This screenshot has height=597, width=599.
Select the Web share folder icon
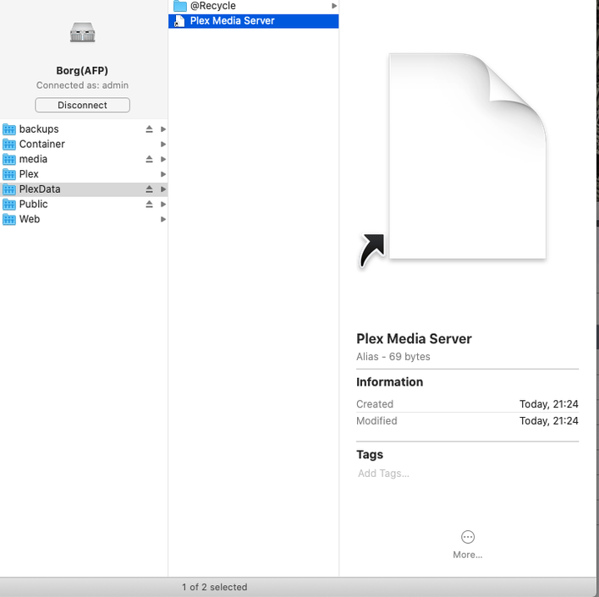tap(9, 220)
